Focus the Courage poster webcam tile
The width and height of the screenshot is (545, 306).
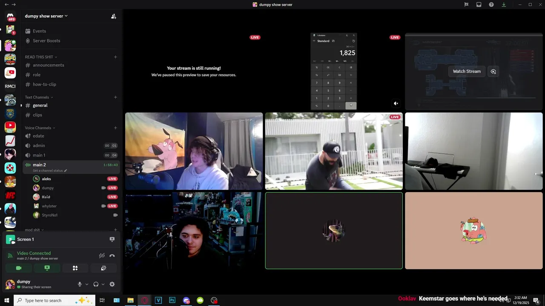click(x=194, y=151)
